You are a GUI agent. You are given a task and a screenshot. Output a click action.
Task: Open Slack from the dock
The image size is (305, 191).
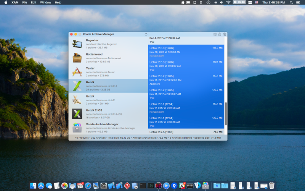click(x=182, y=186)
